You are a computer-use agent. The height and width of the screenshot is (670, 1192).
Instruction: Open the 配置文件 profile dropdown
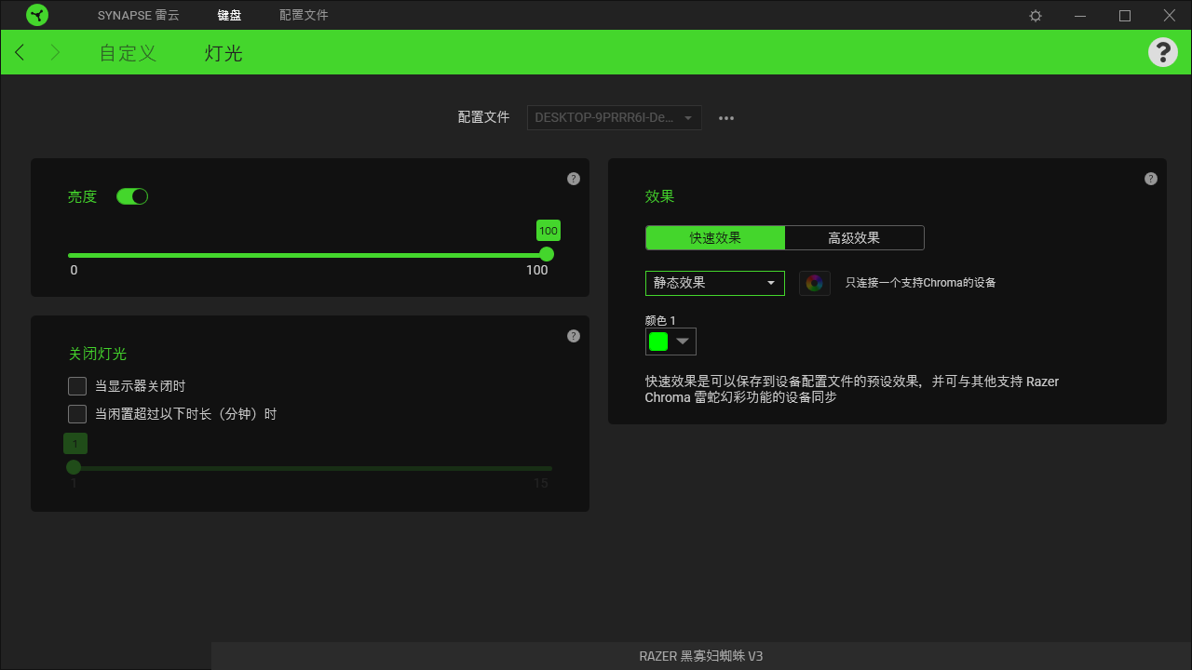click(615, 118)
